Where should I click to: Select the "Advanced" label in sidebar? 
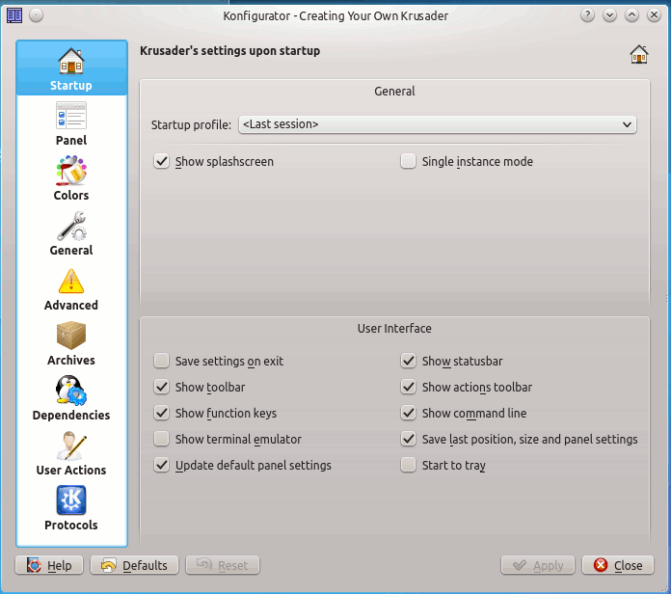point(71,305)
